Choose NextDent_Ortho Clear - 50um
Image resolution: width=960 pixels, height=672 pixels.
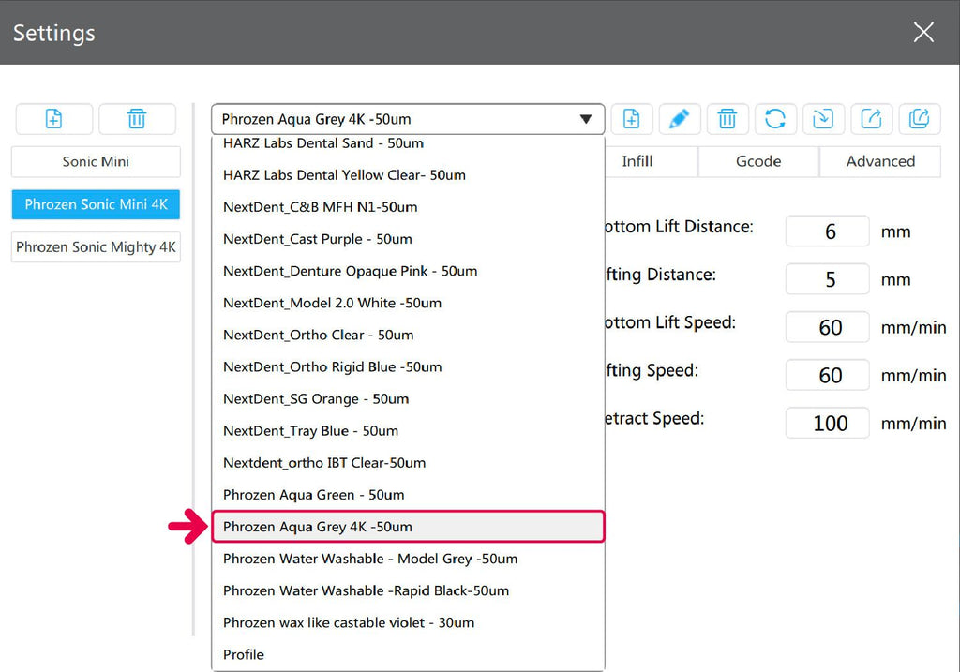[x=408, y=335]
